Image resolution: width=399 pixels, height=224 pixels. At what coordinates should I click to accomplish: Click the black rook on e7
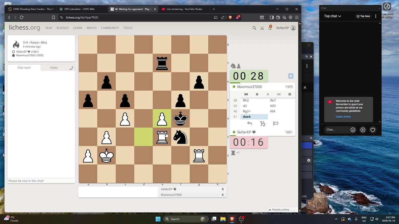click(x=162, y=63)
